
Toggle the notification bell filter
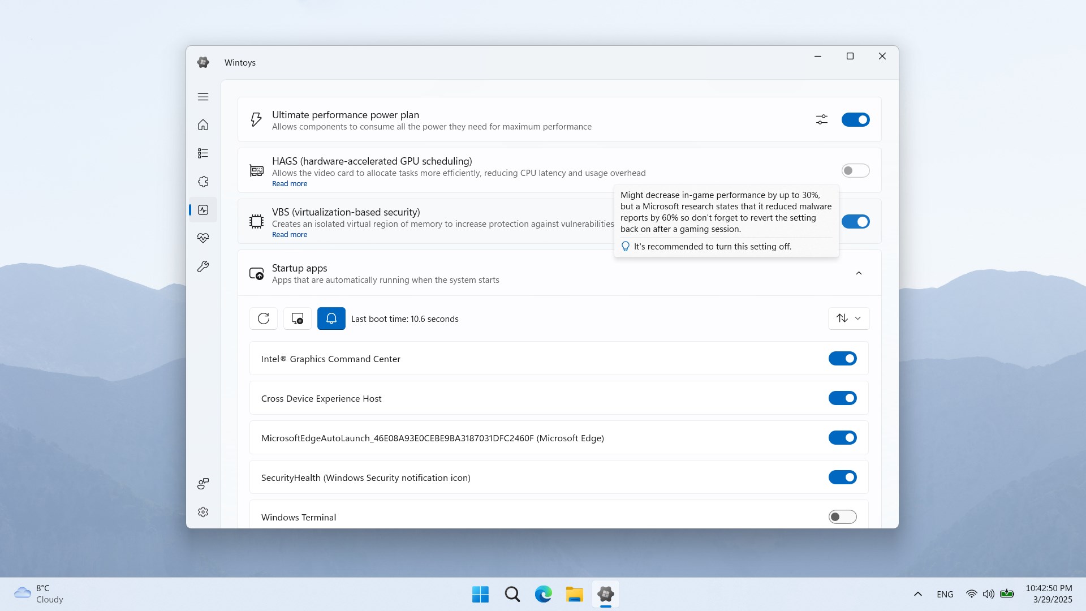point(331,319)
